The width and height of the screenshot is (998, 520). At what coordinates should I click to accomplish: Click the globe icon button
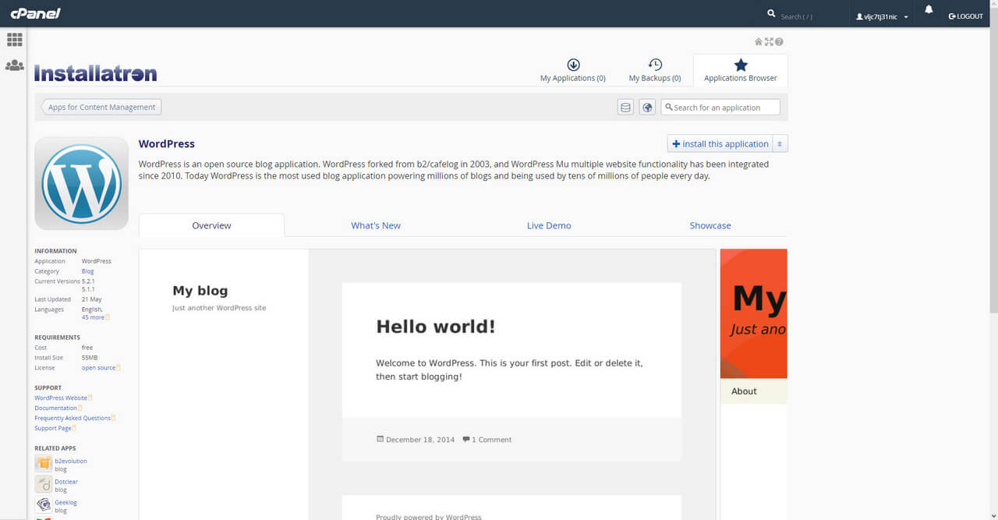[x=647, y=108]
